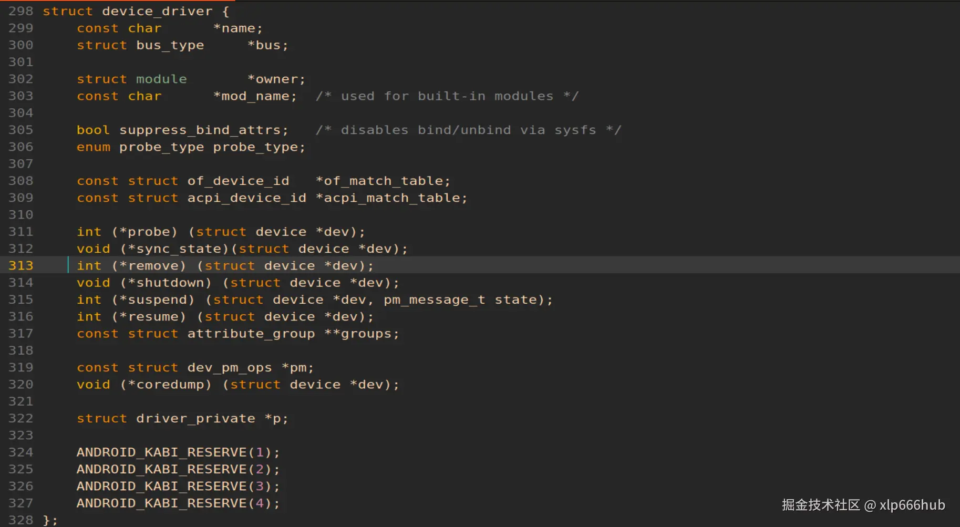960x527 pixels.
Task: Click '**groups;' member
Action: pos(362,334)
